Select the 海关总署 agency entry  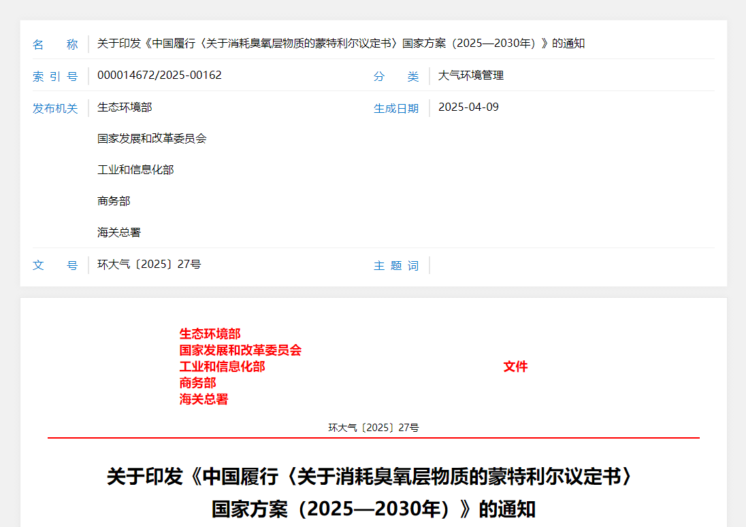click(x=118, y=232)
